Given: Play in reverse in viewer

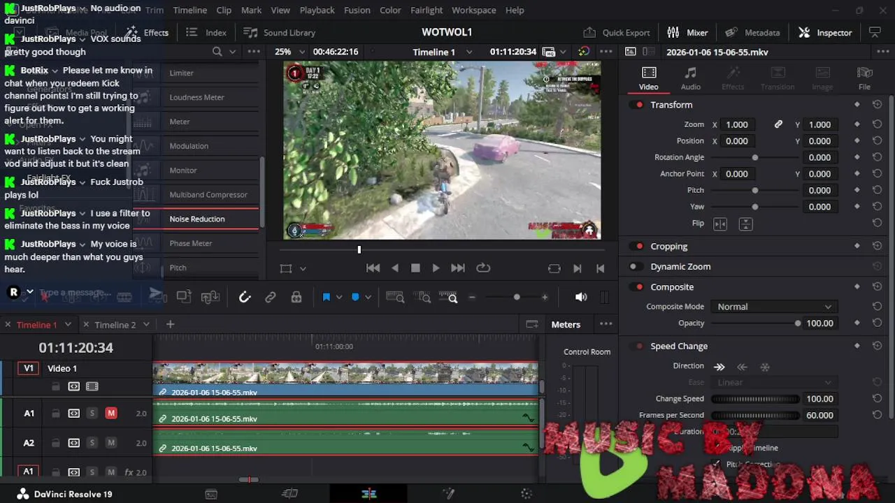Looking at the screenshot, I should (x=395, y=268).
